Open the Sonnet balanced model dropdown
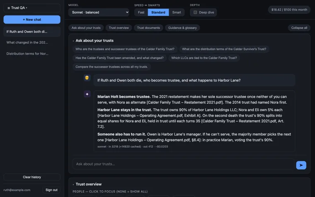Viewport: 315px width, 197px height. (99, 12)
